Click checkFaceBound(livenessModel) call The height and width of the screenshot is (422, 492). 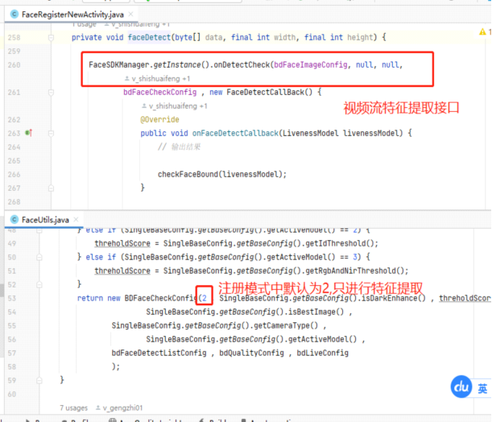click(x=222, y=175)
